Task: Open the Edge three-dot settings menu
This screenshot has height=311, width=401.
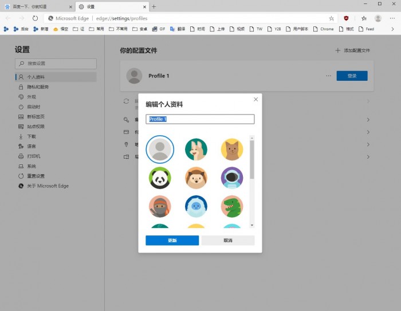Action: 392,18
